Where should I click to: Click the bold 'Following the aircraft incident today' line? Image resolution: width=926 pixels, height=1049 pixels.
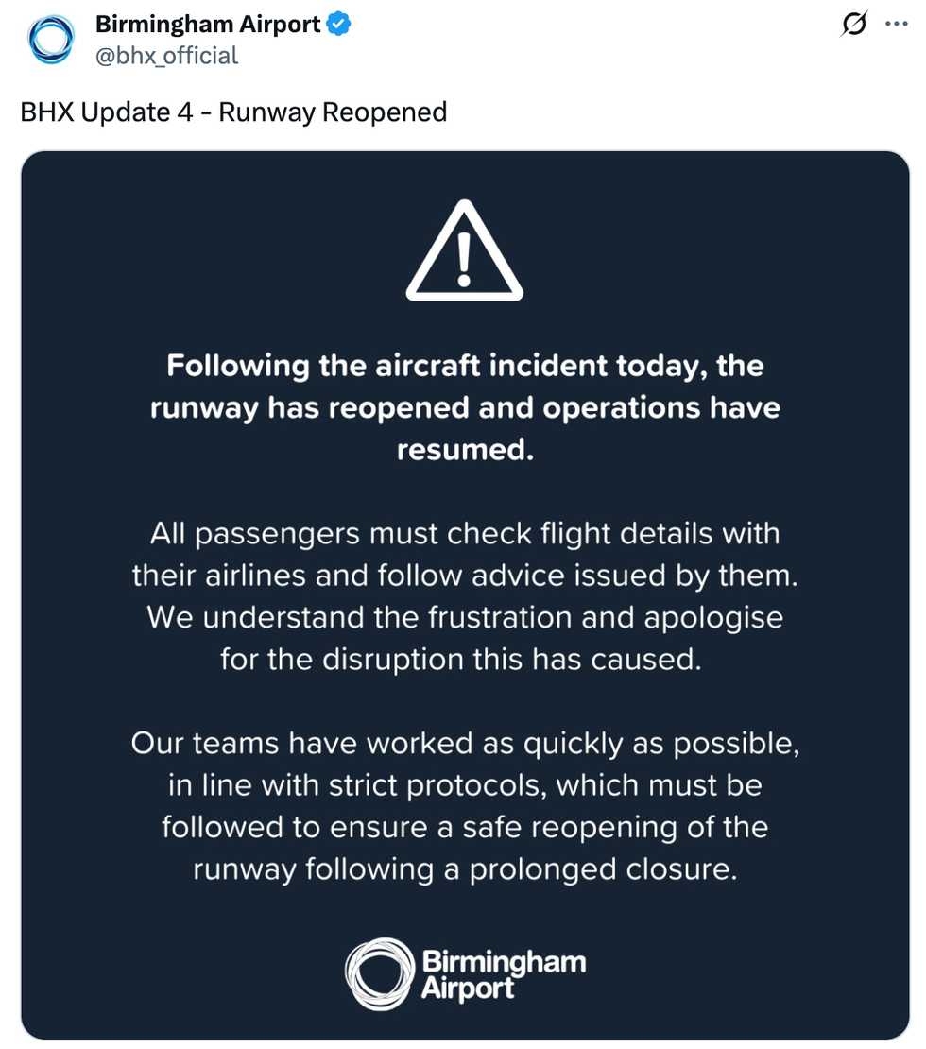[465, 366]
